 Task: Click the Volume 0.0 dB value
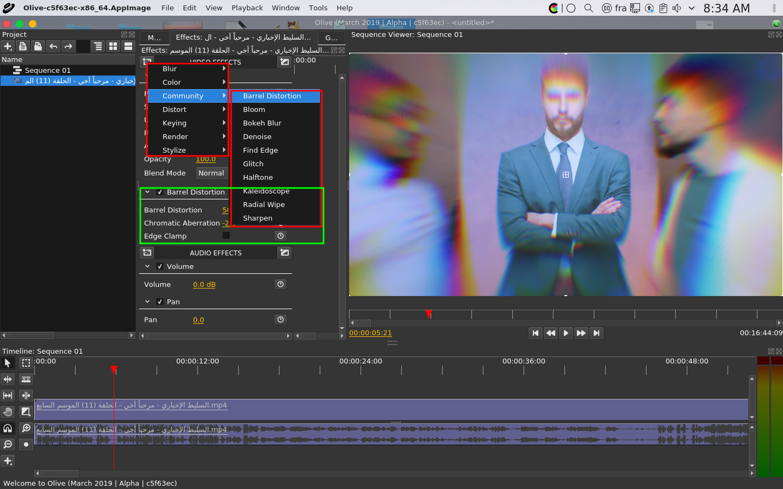click(204, 285)
